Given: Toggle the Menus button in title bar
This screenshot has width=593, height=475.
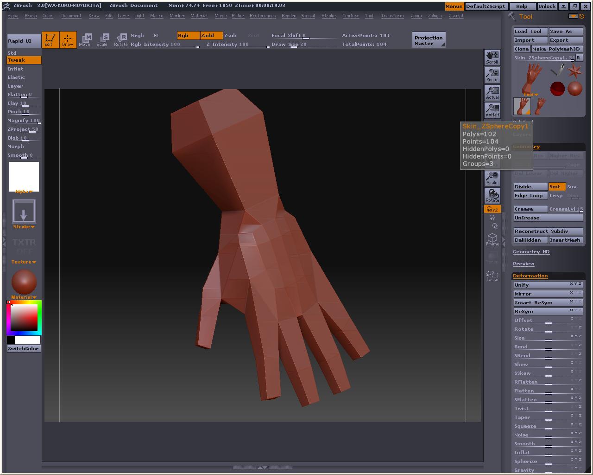Looking at the screenshot, I should [x=454, y=6].
